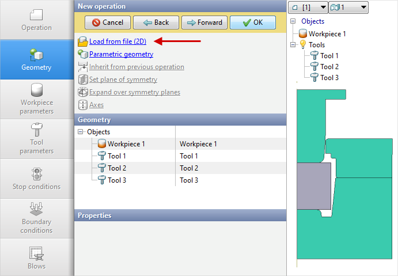Select Workpiece 1 in right tree
The image size is (398, 276).
click(327, 33)
